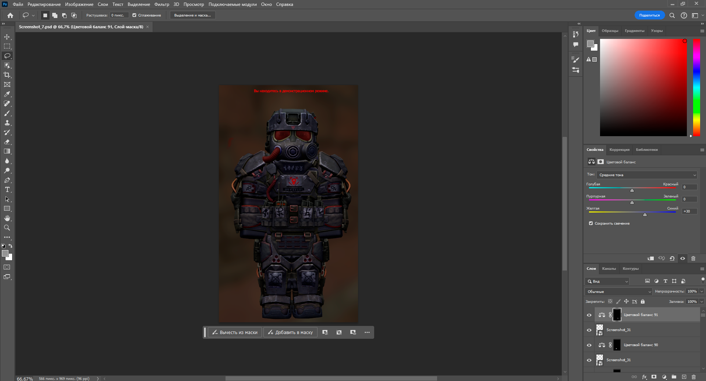Select the Clone Stamp tool
Screen dimensions: 706x381
point(7,123)
